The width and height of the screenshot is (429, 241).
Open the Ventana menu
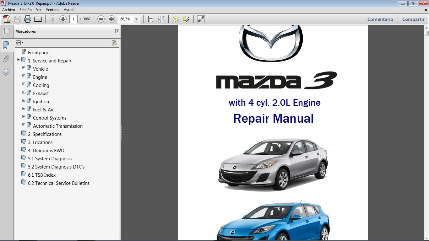52,9
